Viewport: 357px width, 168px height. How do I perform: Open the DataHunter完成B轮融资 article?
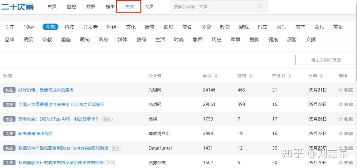[x=63, y=148]
